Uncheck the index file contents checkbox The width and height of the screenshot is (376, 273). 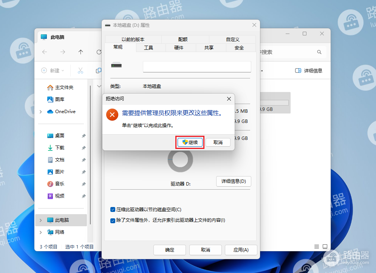tap(113, 220)
